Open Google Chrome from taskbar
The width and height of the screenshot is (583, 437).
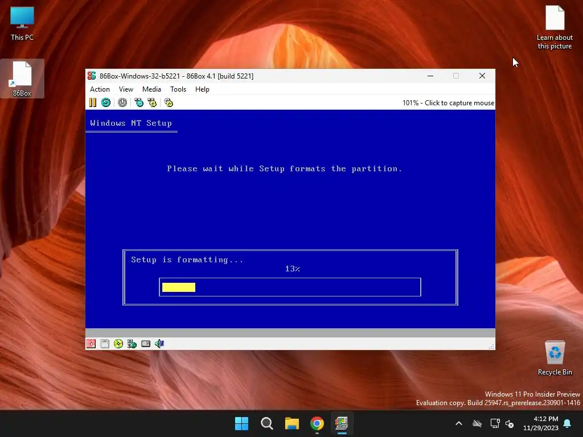click(x=317, y=423)
